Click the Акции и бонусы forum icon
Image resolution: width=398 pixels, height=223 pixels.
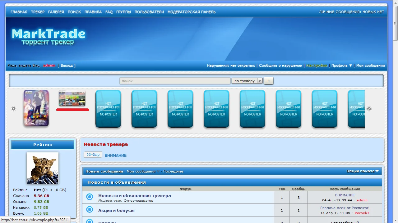[90, 210]
